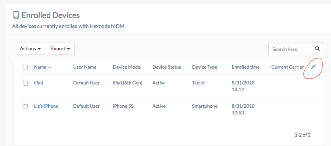
Task: Click the sort arrow next to Name
Action: (x=50, y=67)
